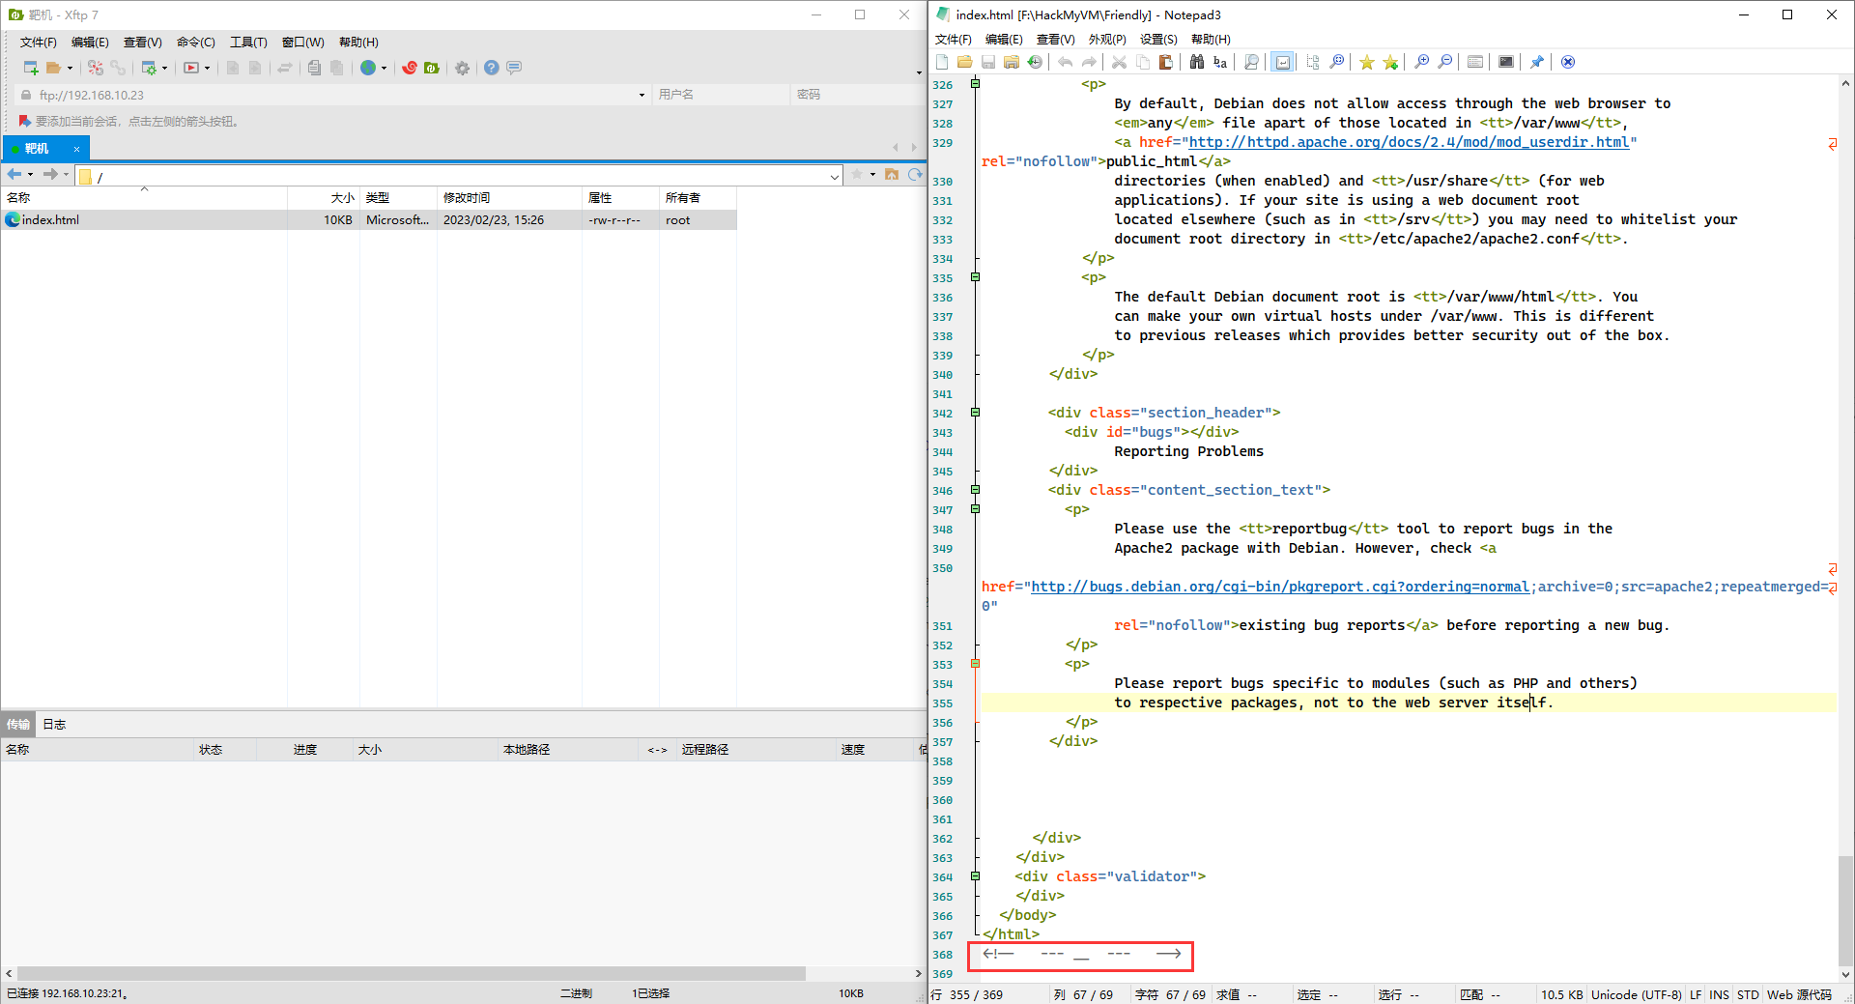Expand the Xftp address bar dropdown
Viewport: 1855px width, 1004px height.
(x=642, y=95)
